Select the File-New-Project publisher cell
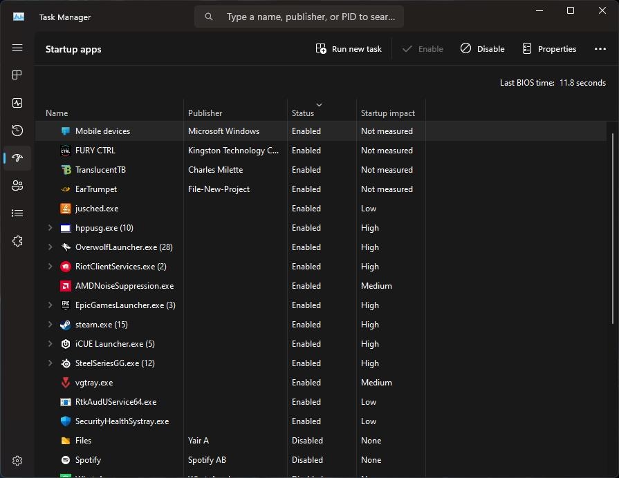Viewport: 619px width, 478px height. pos(219,189)
